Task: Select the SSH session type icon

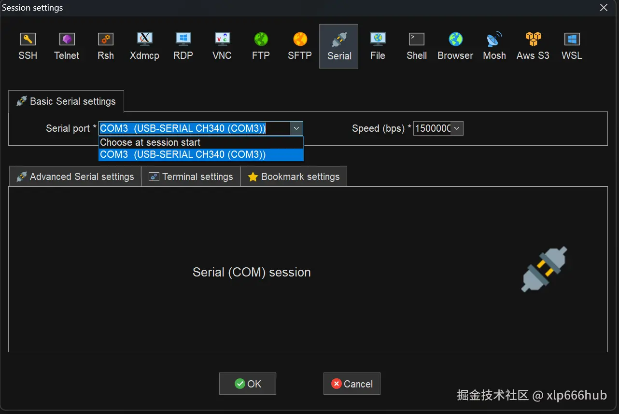Action: (x=28, y=46)
